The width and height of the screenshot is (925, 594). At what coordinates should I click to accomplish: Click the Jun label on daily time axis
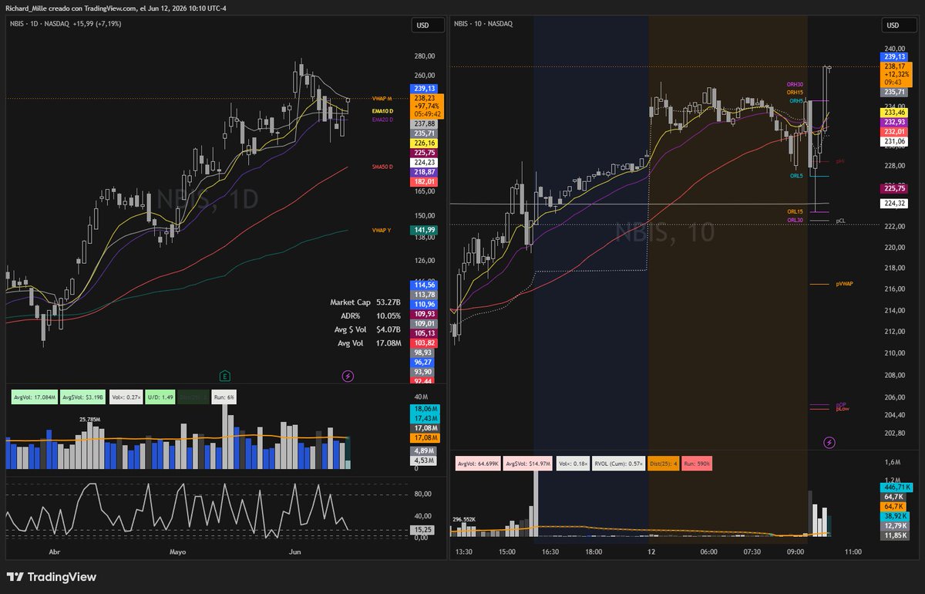(x=294, y=552)
